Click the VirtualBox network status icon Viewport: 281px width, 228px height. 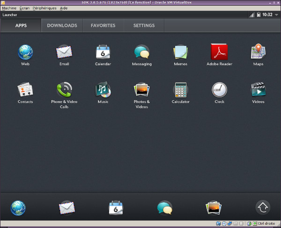tap(230, 223)
